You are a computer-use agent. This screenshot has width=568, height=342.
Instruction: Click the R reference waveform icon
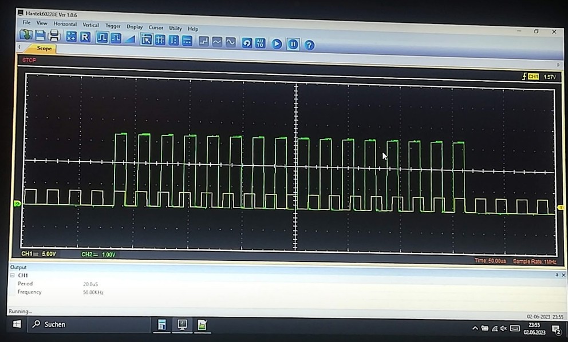pos(85,37)
